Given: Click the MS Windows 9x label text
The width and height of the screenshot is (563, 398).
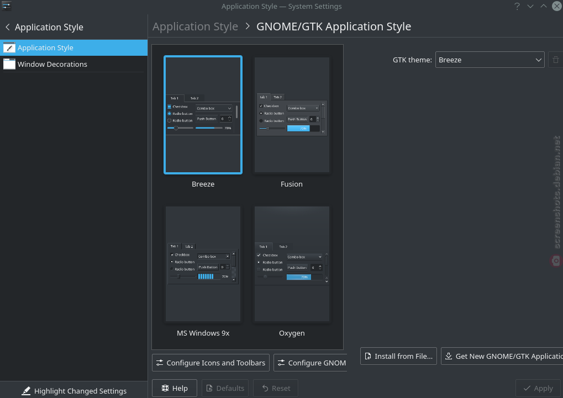Looking at the screenshot, I should [x=203, y=333].
